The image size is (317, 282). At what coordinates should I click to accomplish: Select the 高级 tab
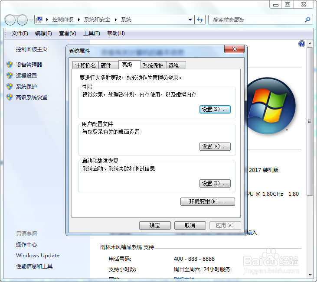click(129, 65)
